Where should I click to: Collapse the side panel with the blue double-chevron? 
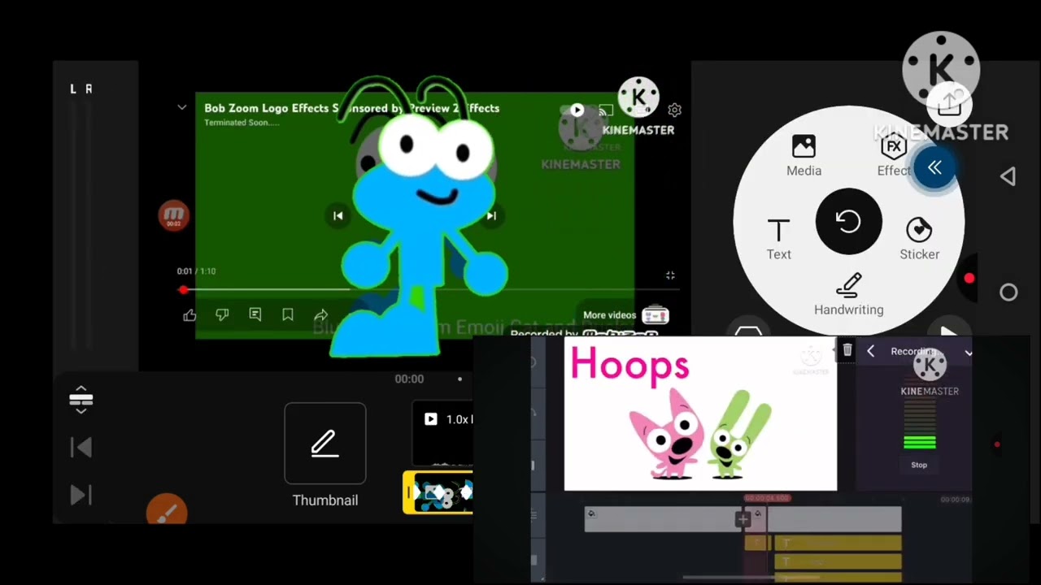[x=934, y=167]
